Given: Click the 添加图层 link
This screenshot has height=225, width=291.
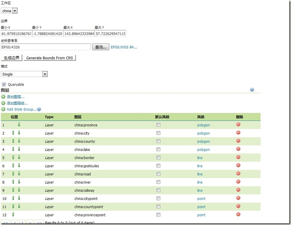Looking at the screenshot, I should 15,97.
